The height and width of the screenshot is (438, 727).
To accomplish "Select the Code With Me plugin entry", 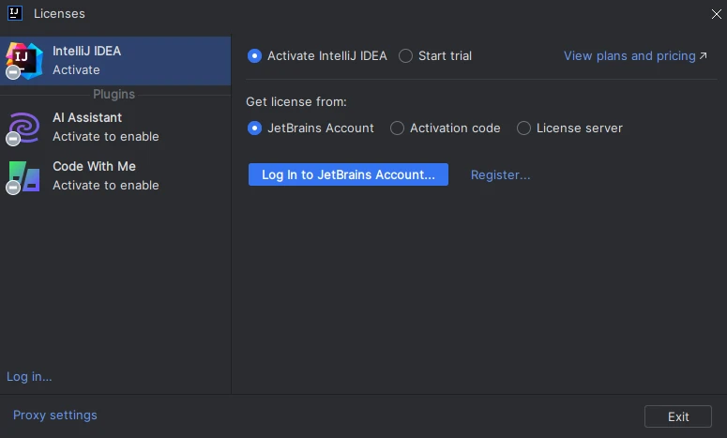I will (115, 176).
